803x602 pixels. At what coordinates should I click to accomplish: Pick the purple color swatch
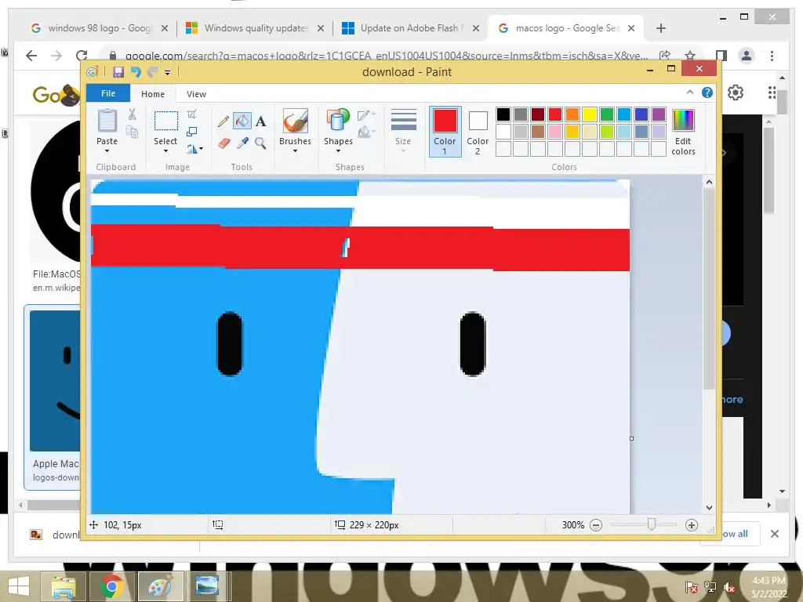point(659,114)
